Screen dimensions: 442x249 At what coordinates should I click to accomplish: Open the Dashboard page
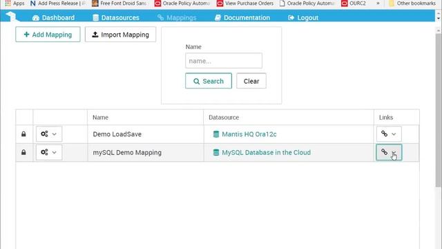[x=54, y=18]
